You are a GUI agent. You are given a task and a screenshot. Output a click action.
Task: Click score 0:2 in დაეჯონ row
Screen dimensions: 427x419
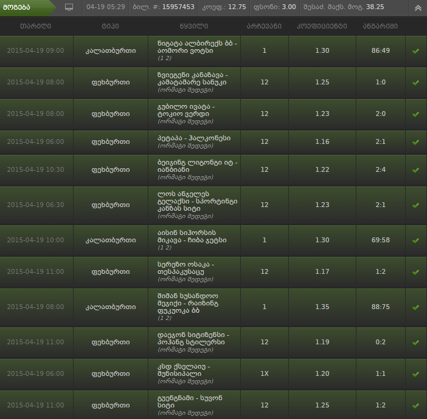(x=380, y=342)
